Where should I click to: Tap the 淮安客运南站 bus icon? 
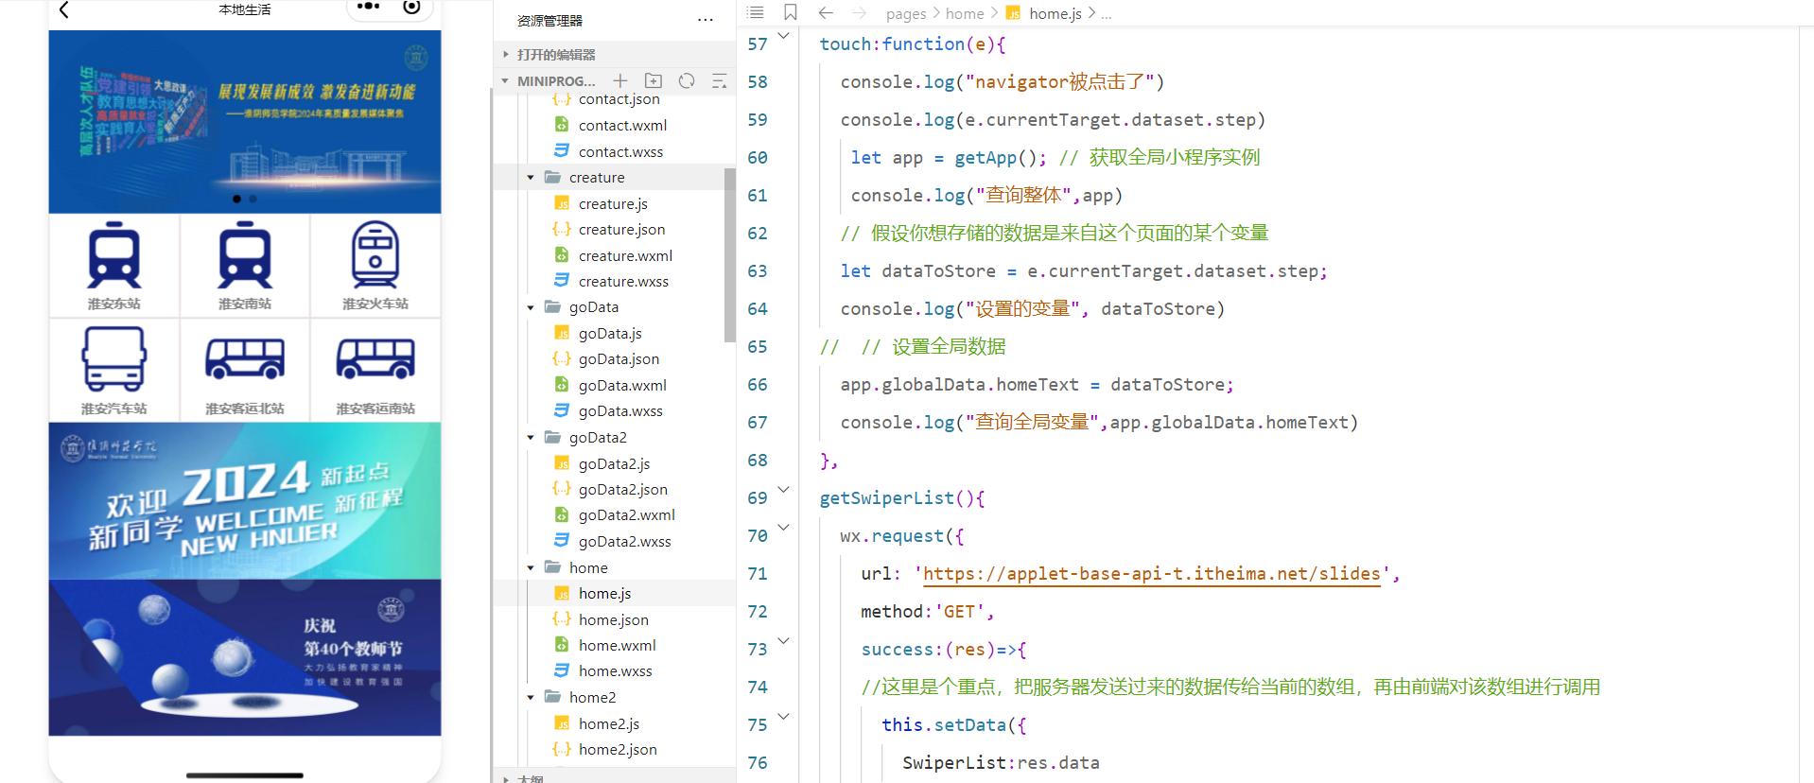point(375,359)
